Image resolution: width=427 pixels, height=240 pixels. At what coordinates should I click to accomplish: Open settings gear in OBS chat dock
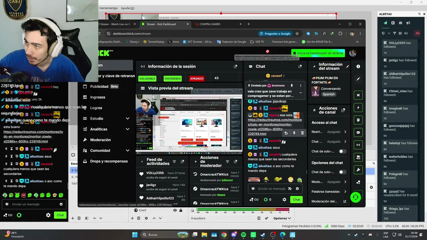48,215
